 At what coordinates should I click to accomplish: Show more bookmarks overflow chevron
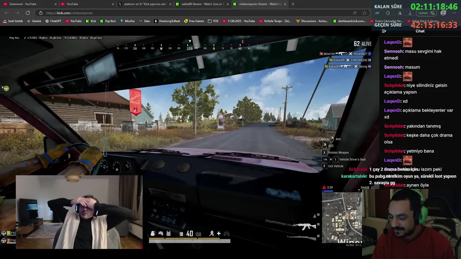pos(453,21)
